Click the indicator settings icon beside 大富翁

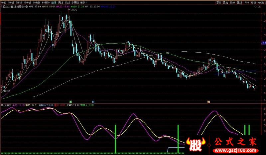[x=2, y=105]
